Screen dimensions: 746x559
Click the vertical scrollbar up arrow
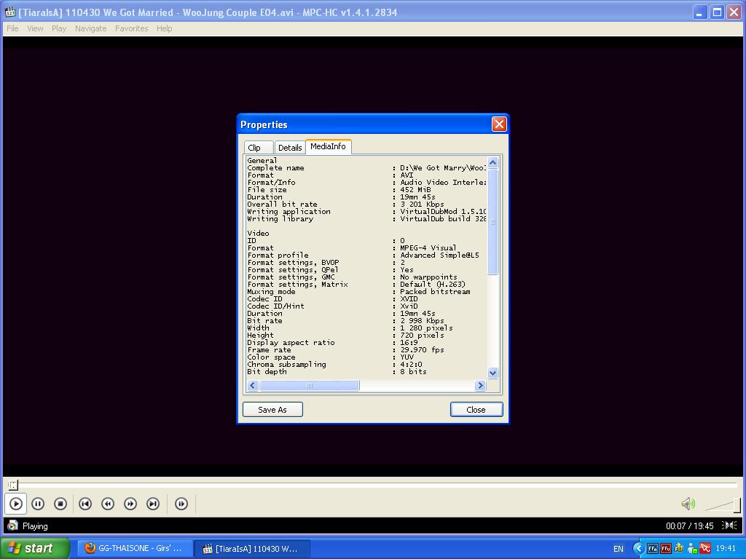(493, 162)
